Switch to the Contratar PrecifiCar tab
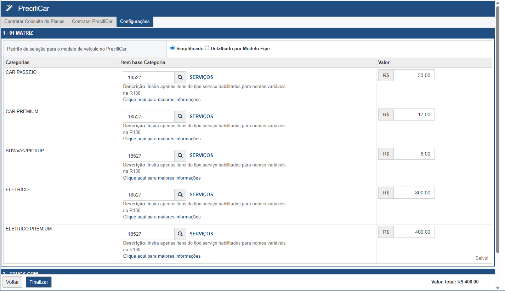505x293 pixels. pos(92,22)
